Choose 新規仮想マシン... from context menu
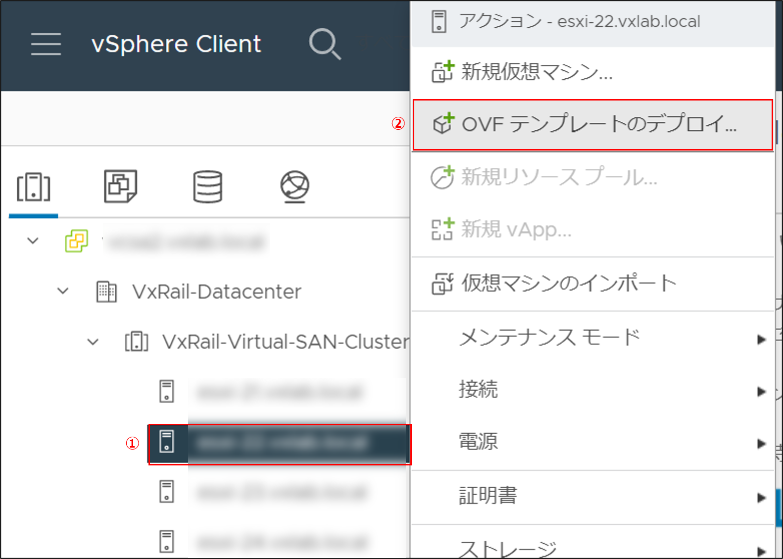The image size is (783, 559). pos(593,72)
